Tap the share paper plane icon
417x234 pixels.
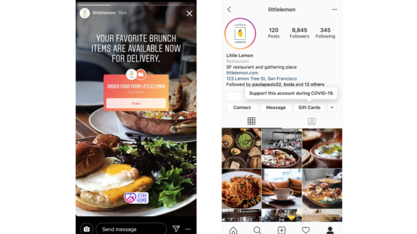point(176,229)
